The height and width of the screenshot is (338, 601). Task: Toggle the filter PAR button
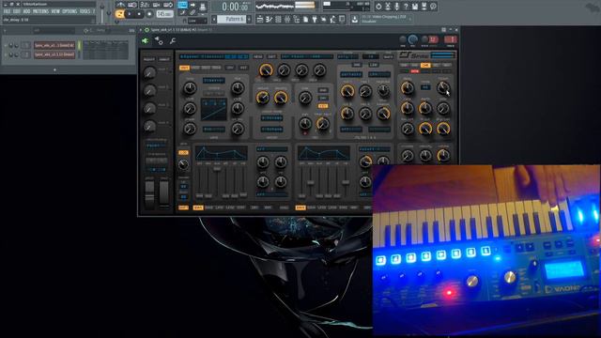(357, 65)
